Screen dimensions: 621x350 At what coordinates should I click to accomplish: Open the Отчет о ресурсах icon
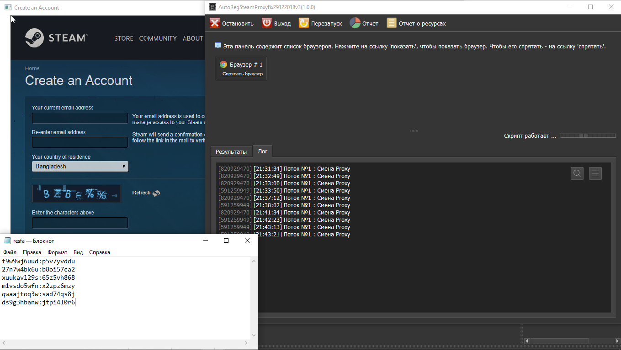[392, 23]
